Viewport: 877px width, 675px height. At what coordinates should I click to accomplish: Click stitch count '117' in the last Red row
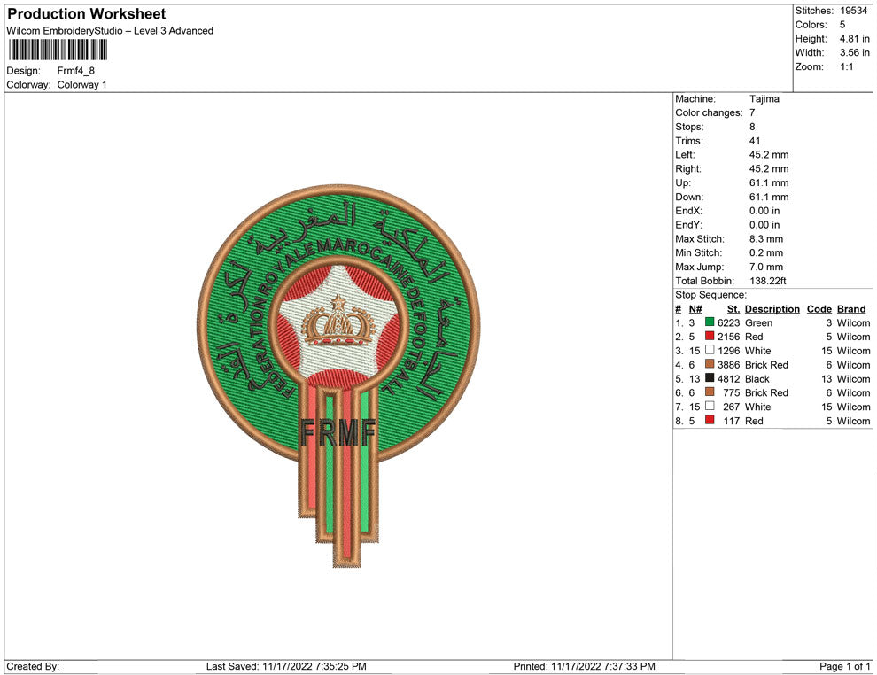[731, 421]
